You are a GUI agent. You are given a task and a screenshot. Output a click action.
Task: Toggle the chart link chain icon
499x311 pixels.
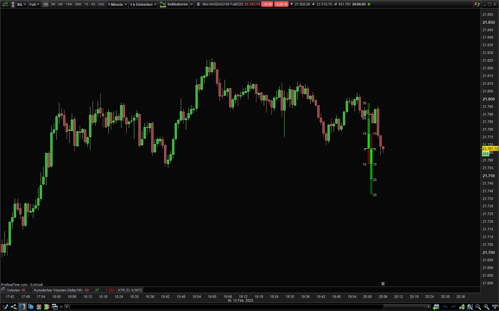click(13, 4)
